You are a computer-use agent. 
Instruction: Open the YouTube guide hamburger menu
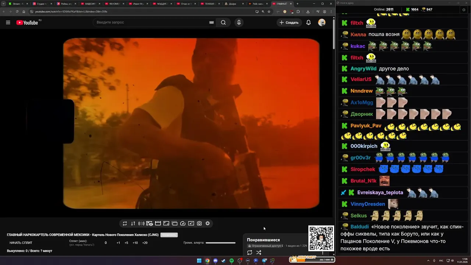pyautogui.click(x=8, y=22)
